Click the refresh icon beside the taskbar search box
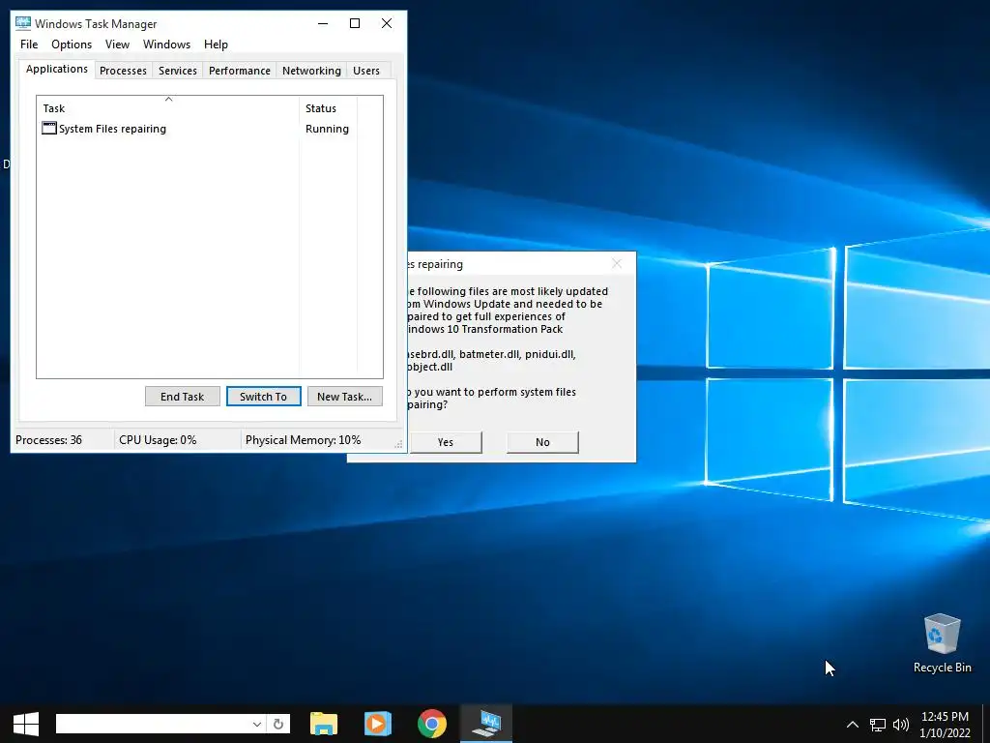This screenshot has height=743, width=990. (x=278, y=724)
